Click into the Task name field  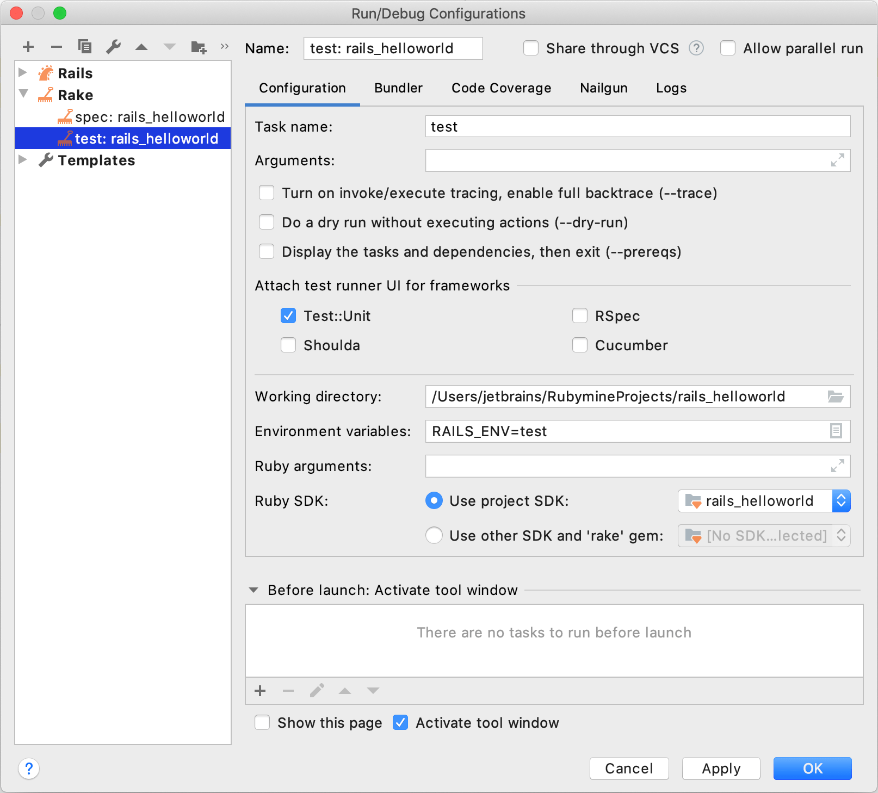pyautogui.click(x=637, y=127)
